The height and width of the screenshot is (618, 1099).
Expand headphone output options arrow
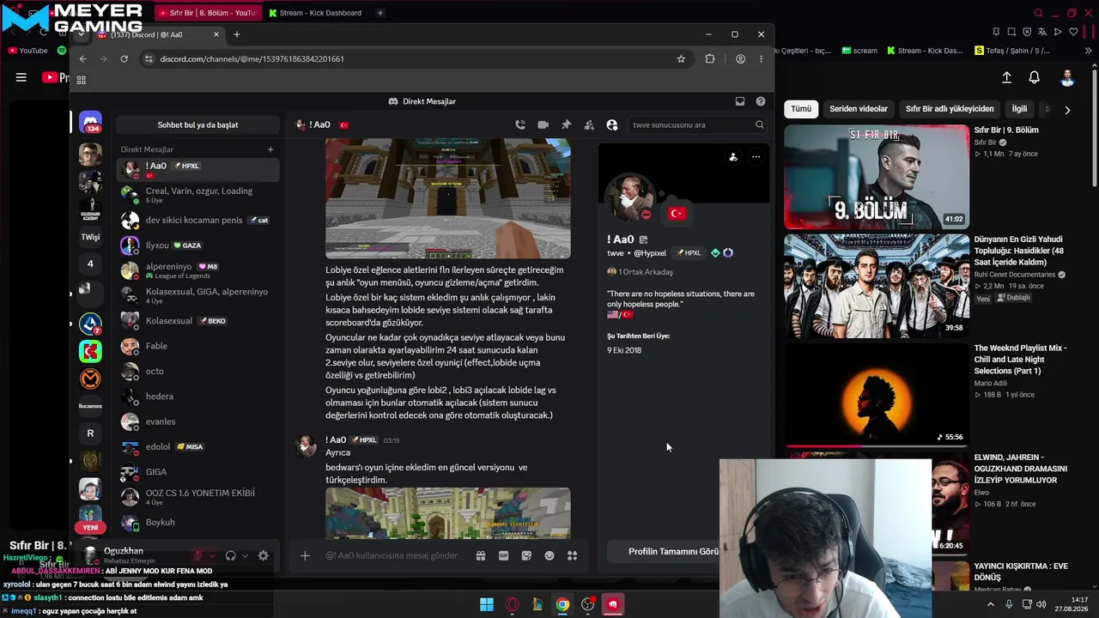pyautogui.click(x=245, y=555)
